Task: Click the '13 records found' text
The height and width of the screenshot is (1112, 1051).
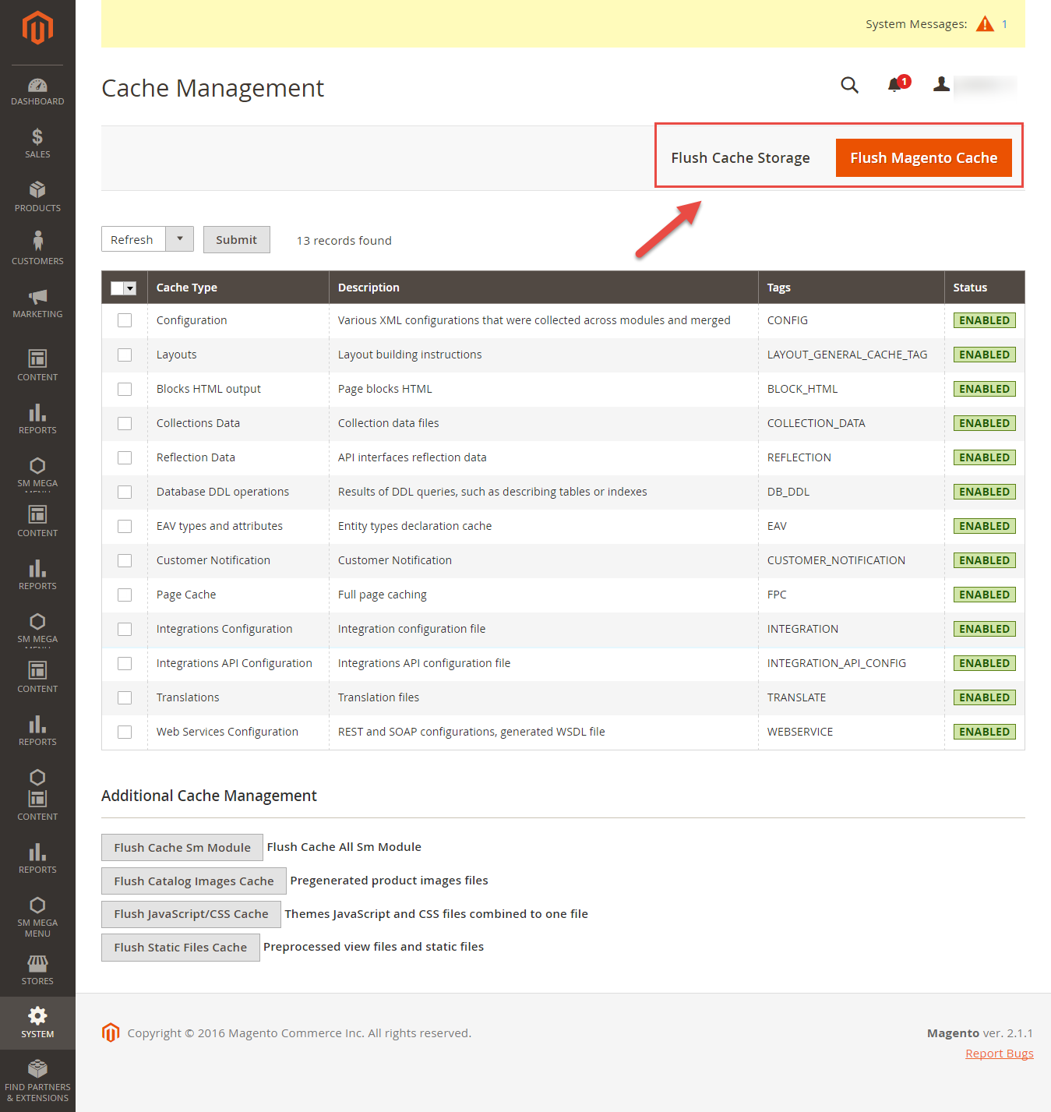Action: pos(344,240)
